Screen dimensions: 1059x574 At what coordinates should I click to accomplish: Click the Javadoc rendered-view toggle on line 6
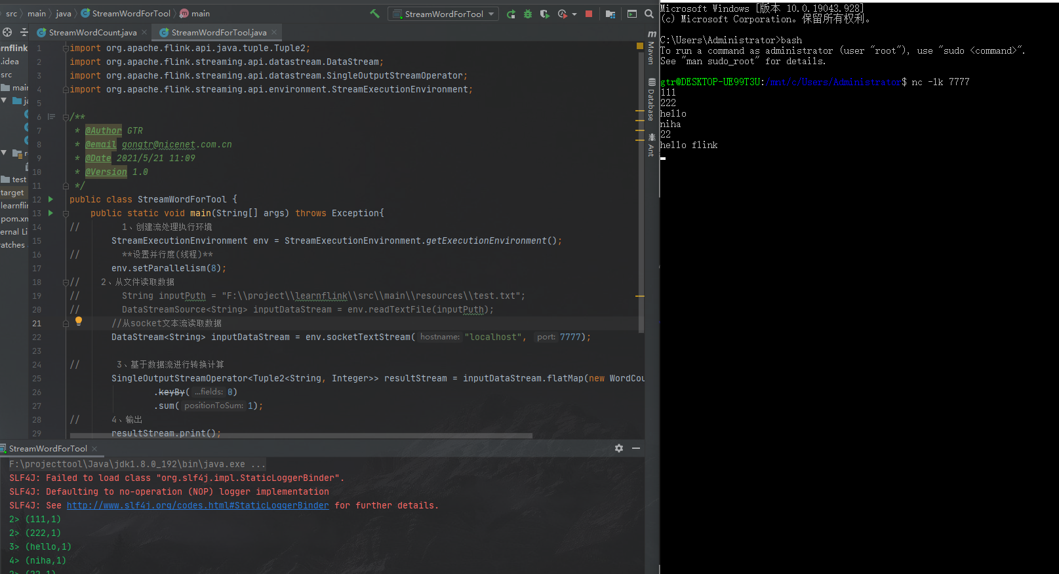(51, 117)
